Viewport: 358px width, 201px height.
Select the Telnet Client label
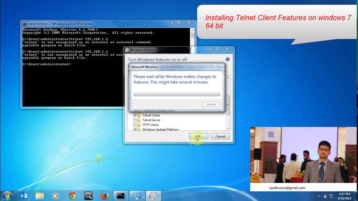[151, 115]
